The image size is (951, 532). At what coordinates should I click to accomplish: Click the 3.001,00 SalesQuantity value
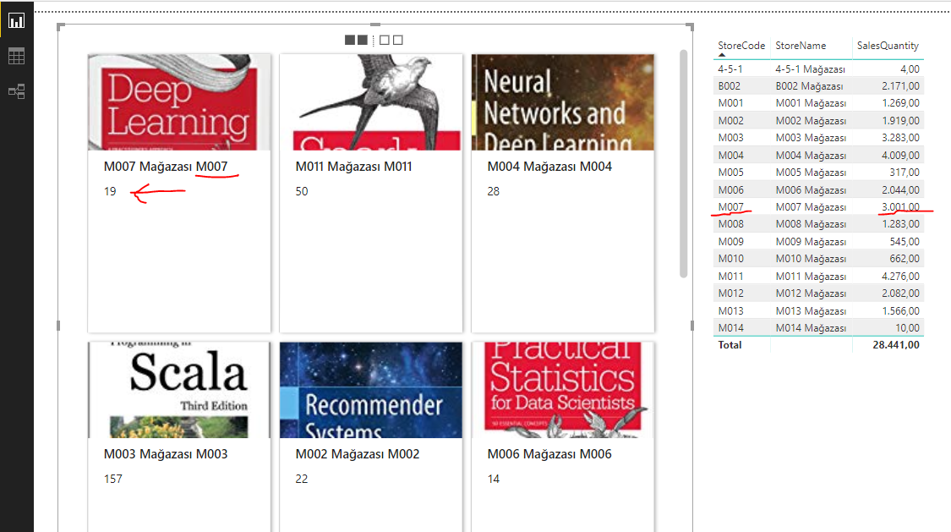(900, 207)
